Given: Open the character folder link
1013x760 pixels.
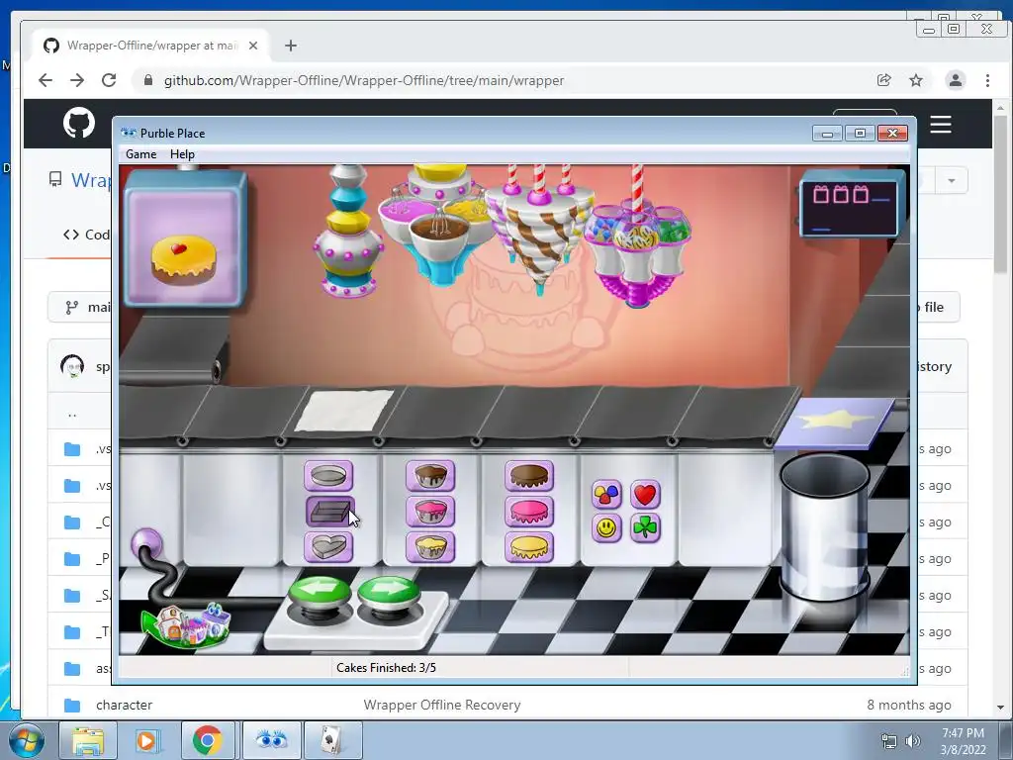Looking at the screenshot, I should pos(124,705).
